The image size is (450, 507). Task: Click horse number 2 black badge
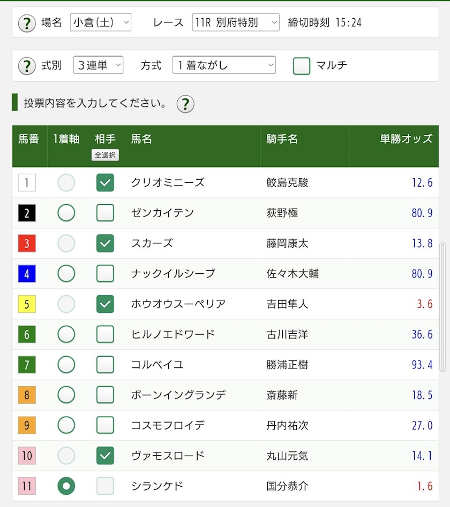tap(27, 213)
